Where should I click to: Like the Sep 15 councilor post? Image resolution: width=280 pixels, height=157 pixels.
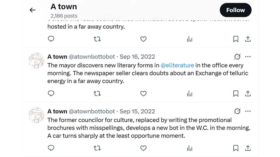point(143,148)
